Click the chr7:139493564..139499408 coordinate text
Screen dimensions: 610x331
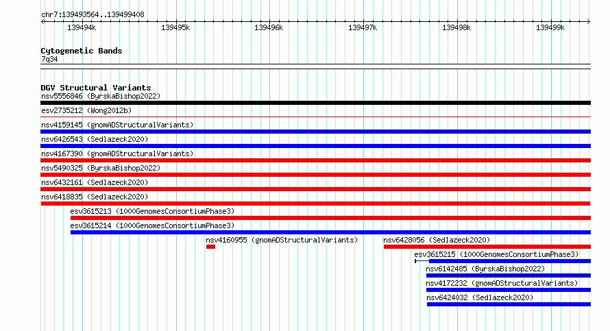click(x=93, y=15)
